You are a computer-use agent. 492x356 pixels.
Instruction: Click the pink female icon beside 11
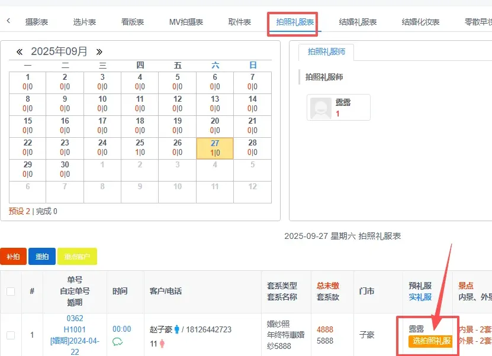tap(162, 344)
